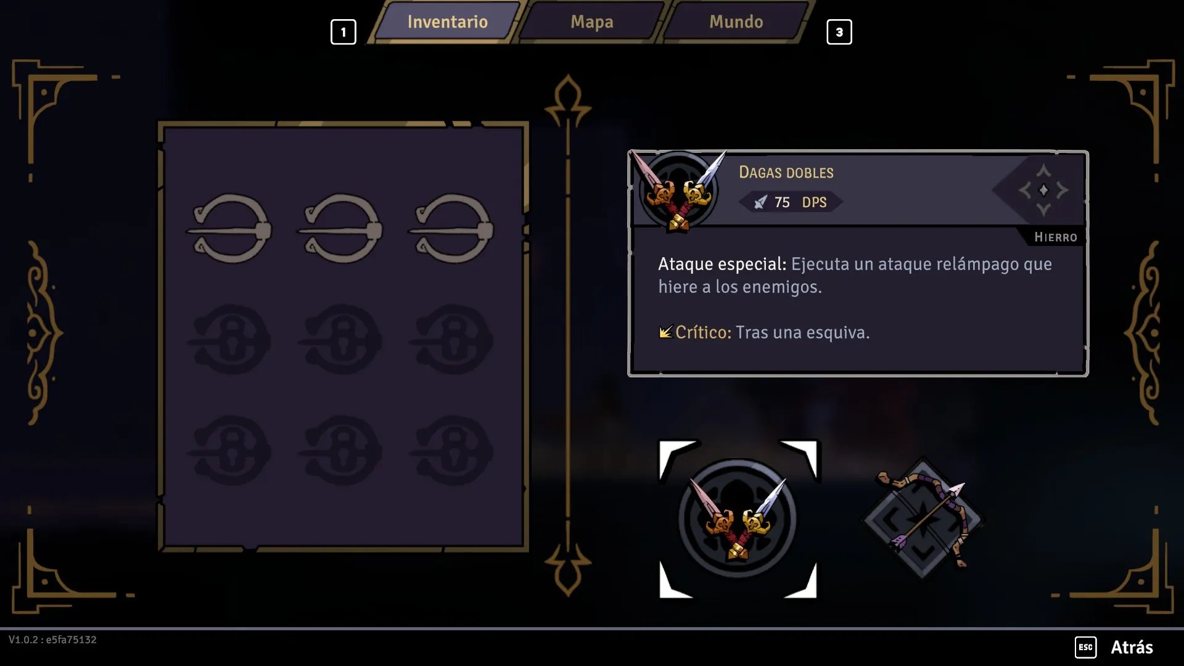Open the Inventario tab

click(448, 22)
